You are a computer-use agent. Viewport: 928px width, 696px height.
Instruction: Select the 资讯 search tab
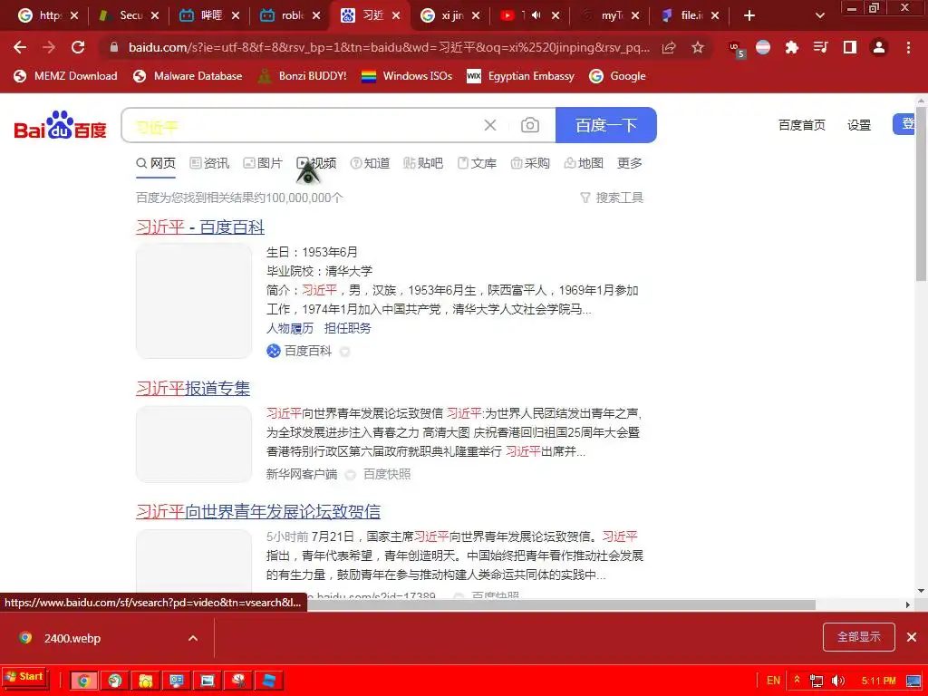209,163
